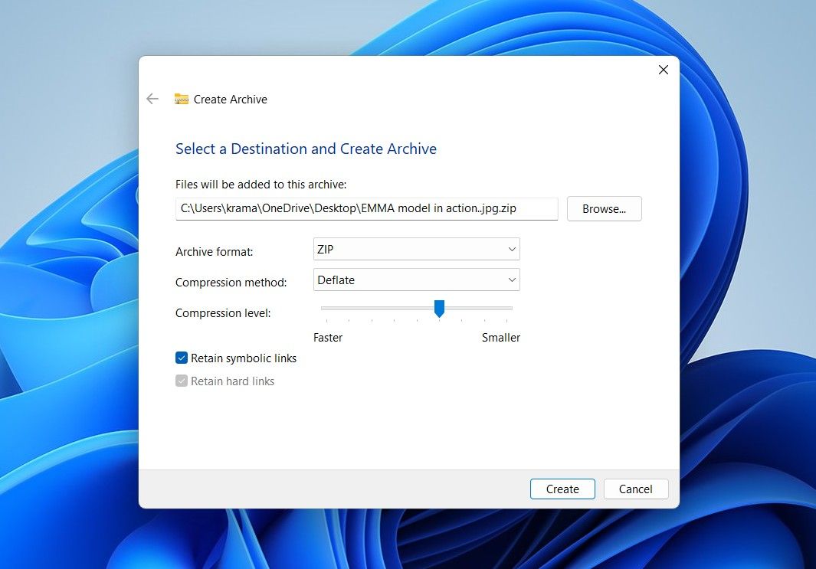Screen dimensions: 816x569
Task: Click the Cancel button
Action: [635, 489]
